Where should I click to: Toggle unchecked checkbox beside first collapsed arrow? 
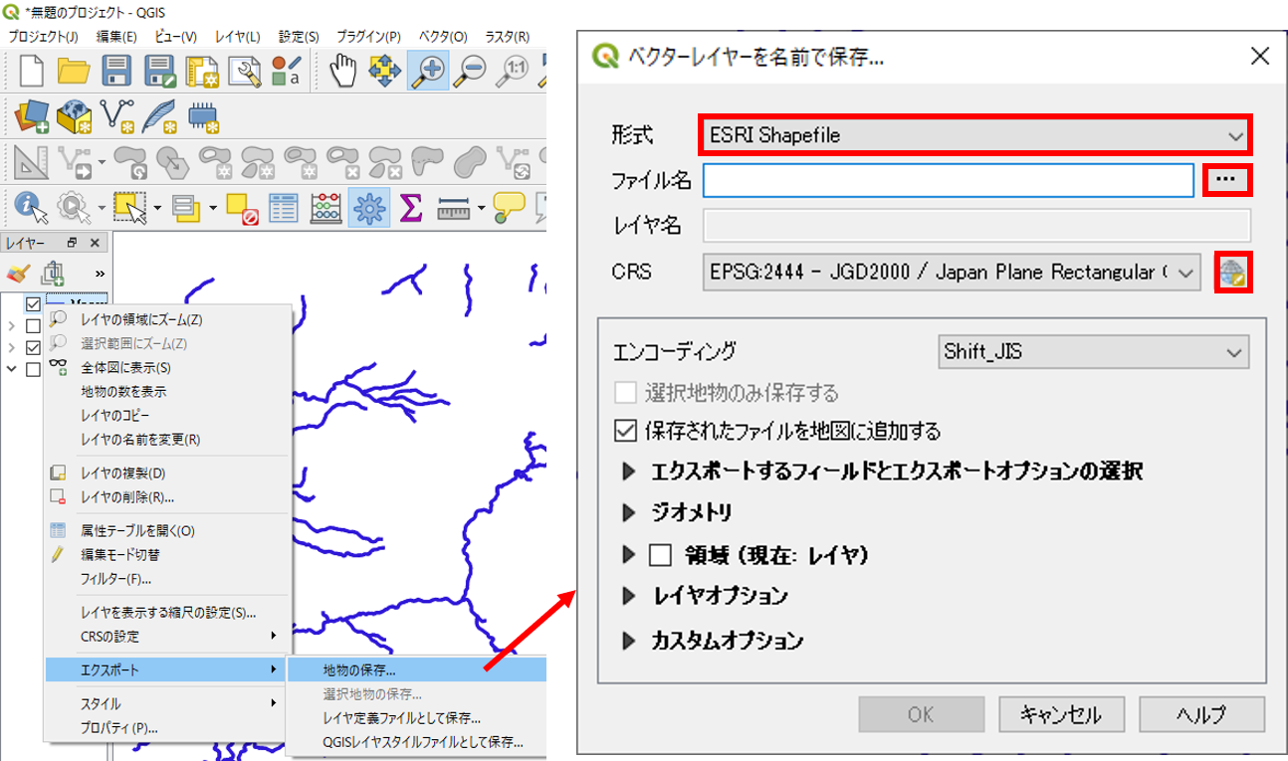pos(33,326)
